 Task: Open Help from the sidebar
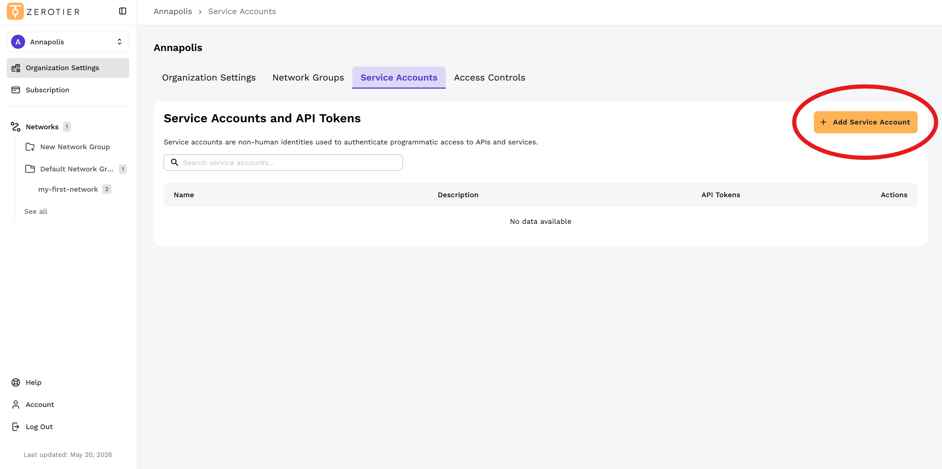[34, 383]
